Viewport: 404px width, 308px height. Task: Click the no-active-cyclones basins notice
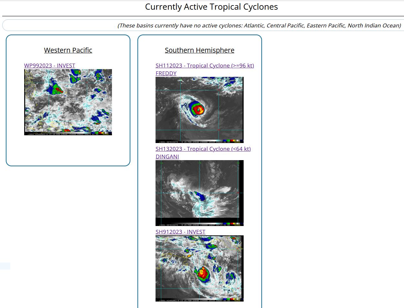pos(259,26)
